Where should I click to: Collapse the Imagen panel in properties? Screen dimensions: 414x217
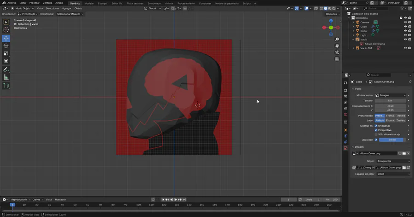point(353,147)
